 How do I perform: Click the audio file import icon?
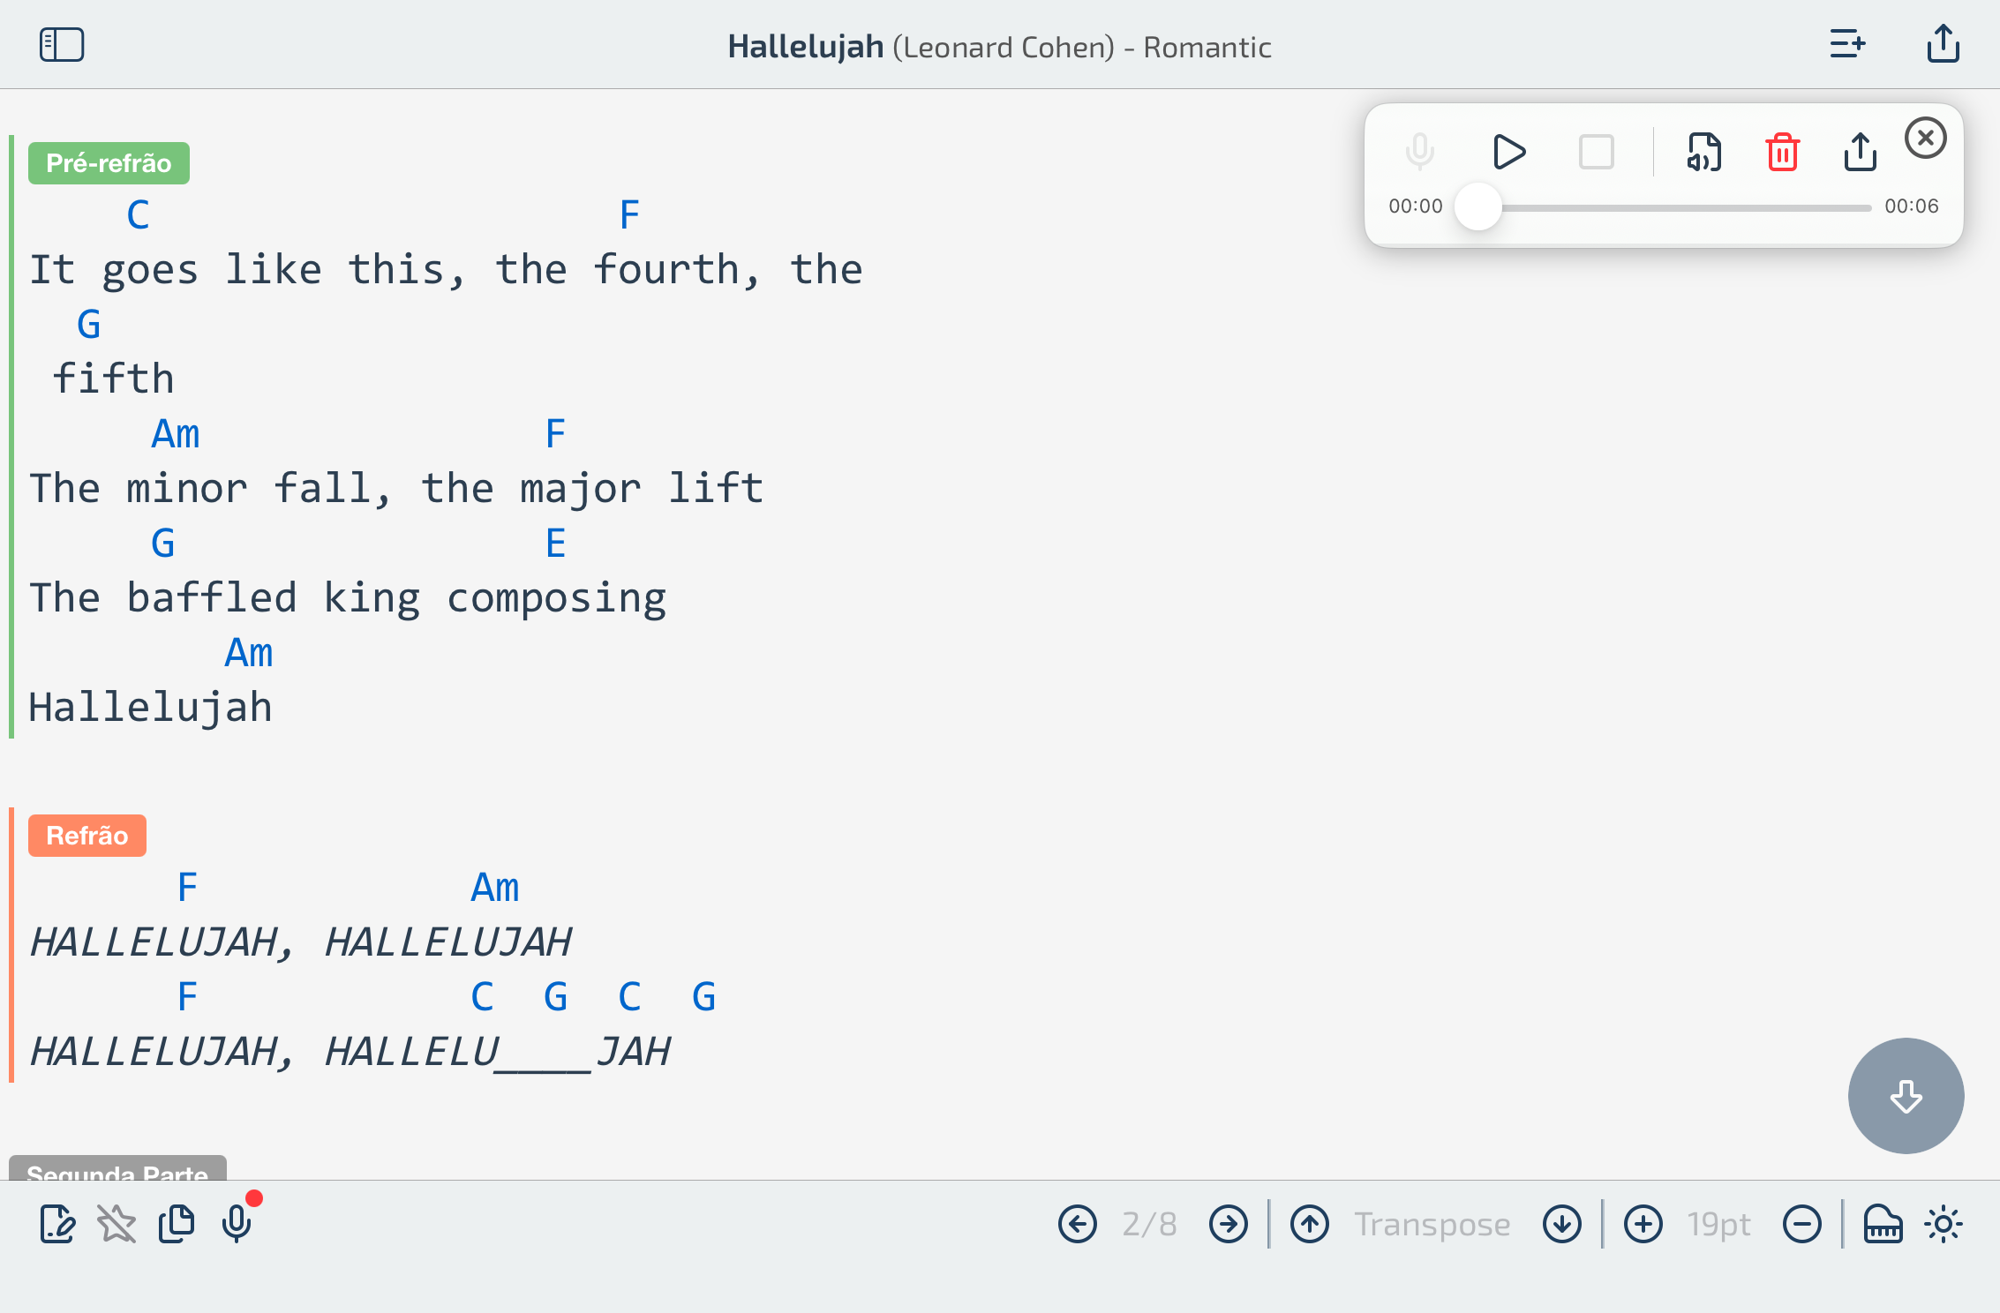[x=1703, y=152]
